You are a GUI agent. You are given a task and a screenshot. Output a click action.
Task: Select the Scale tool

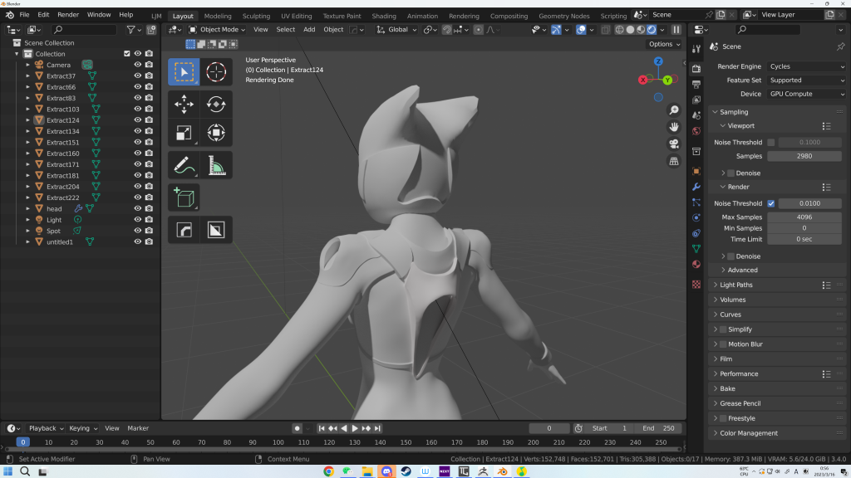click(x=184, y=133)
